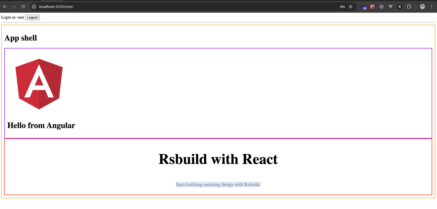Screen dimensions: 437x209
Task: Click the "Login as: user" text
Action: tap(13, 17)
